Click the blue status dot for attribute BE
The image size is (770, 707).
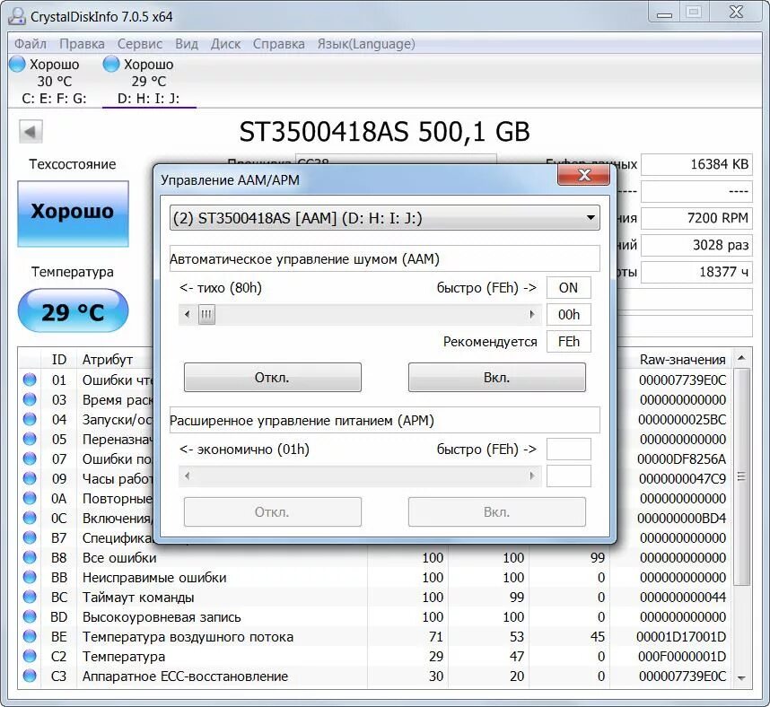click(30, 636)
